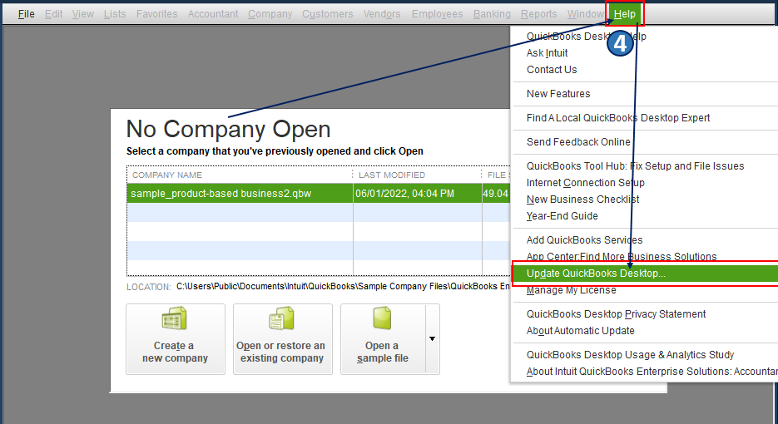Open the View menu
778x424 pixels.
[x=83, y=14]
